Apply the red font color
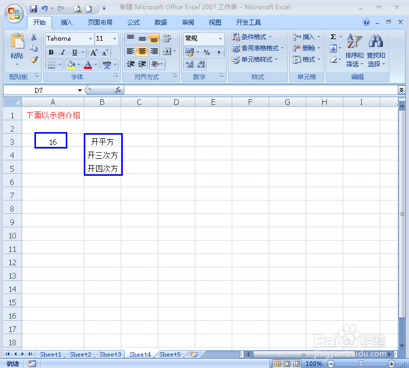The image size is (409, 368). click(x=88, y=64)
